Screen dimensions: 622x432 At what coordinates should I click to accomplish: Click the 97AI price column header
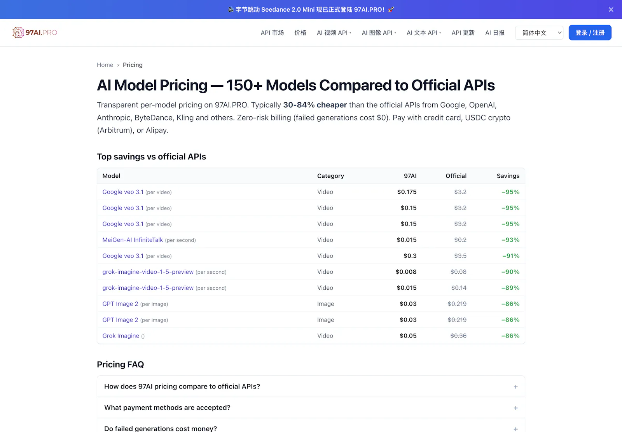[x=410, y=176]
